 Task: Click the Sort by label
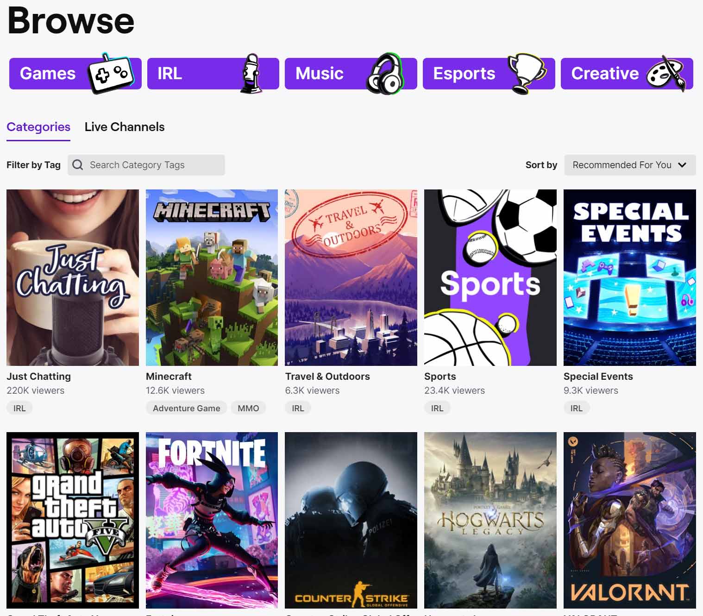541,165
